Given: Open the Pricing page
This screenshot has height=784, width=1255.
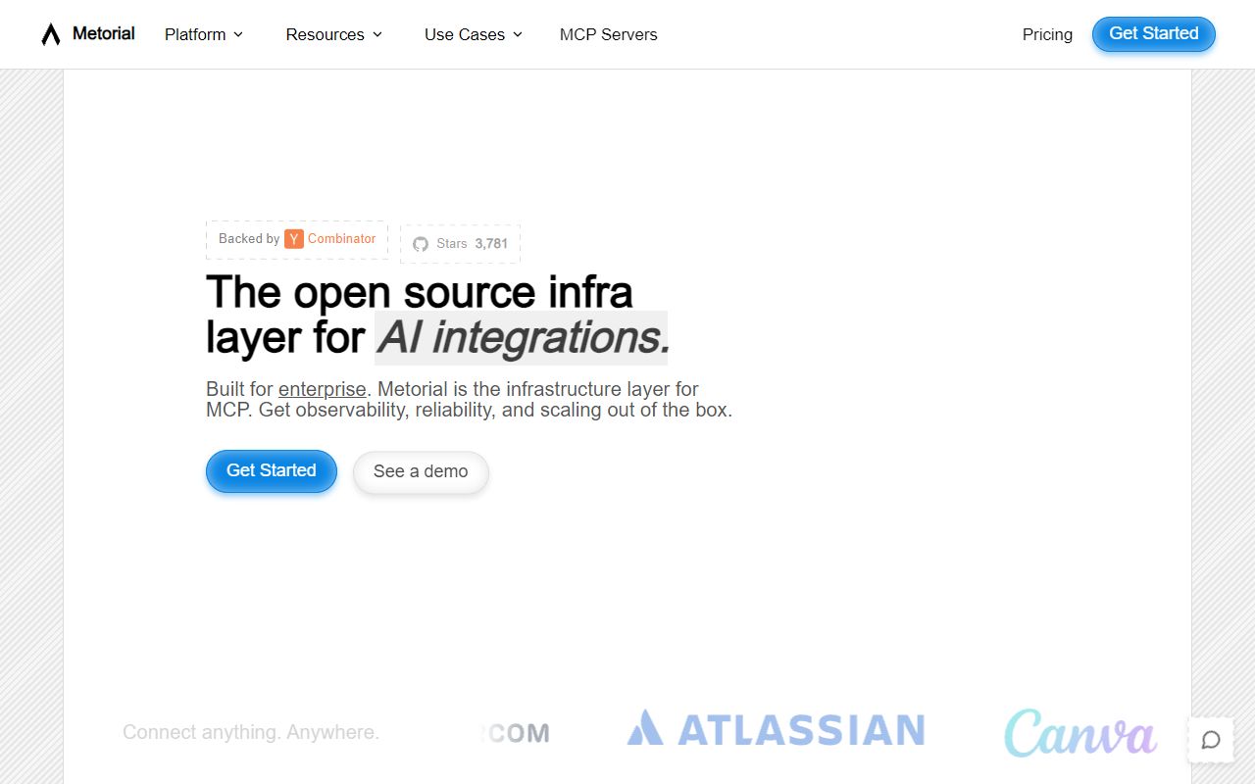Looking at the screenshot, I should (1047, 34).
